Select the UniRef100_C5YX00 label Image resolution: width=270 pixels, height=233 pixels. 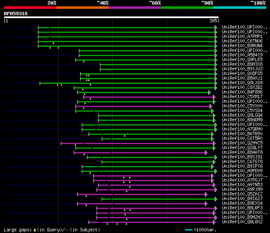click(x=242, y=106)
